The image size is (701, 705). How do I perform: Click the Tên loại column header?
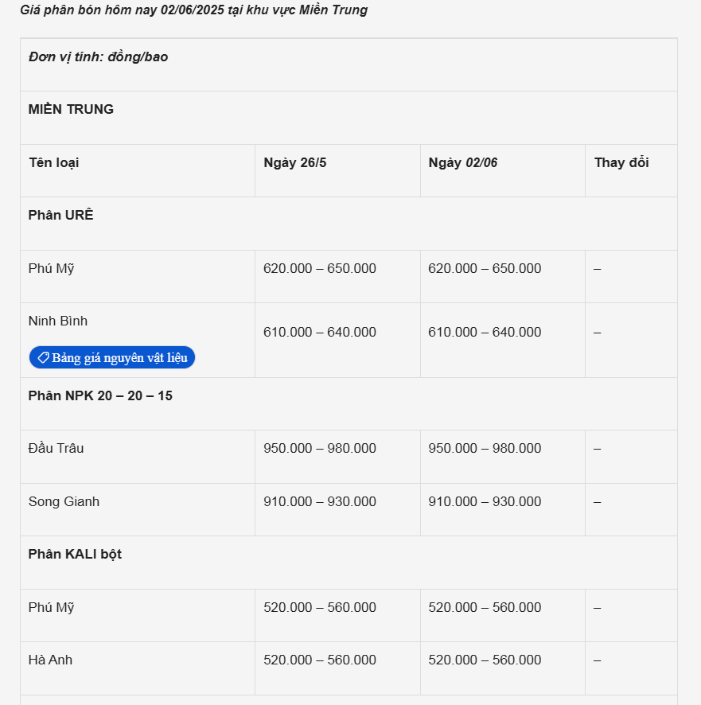54,162
